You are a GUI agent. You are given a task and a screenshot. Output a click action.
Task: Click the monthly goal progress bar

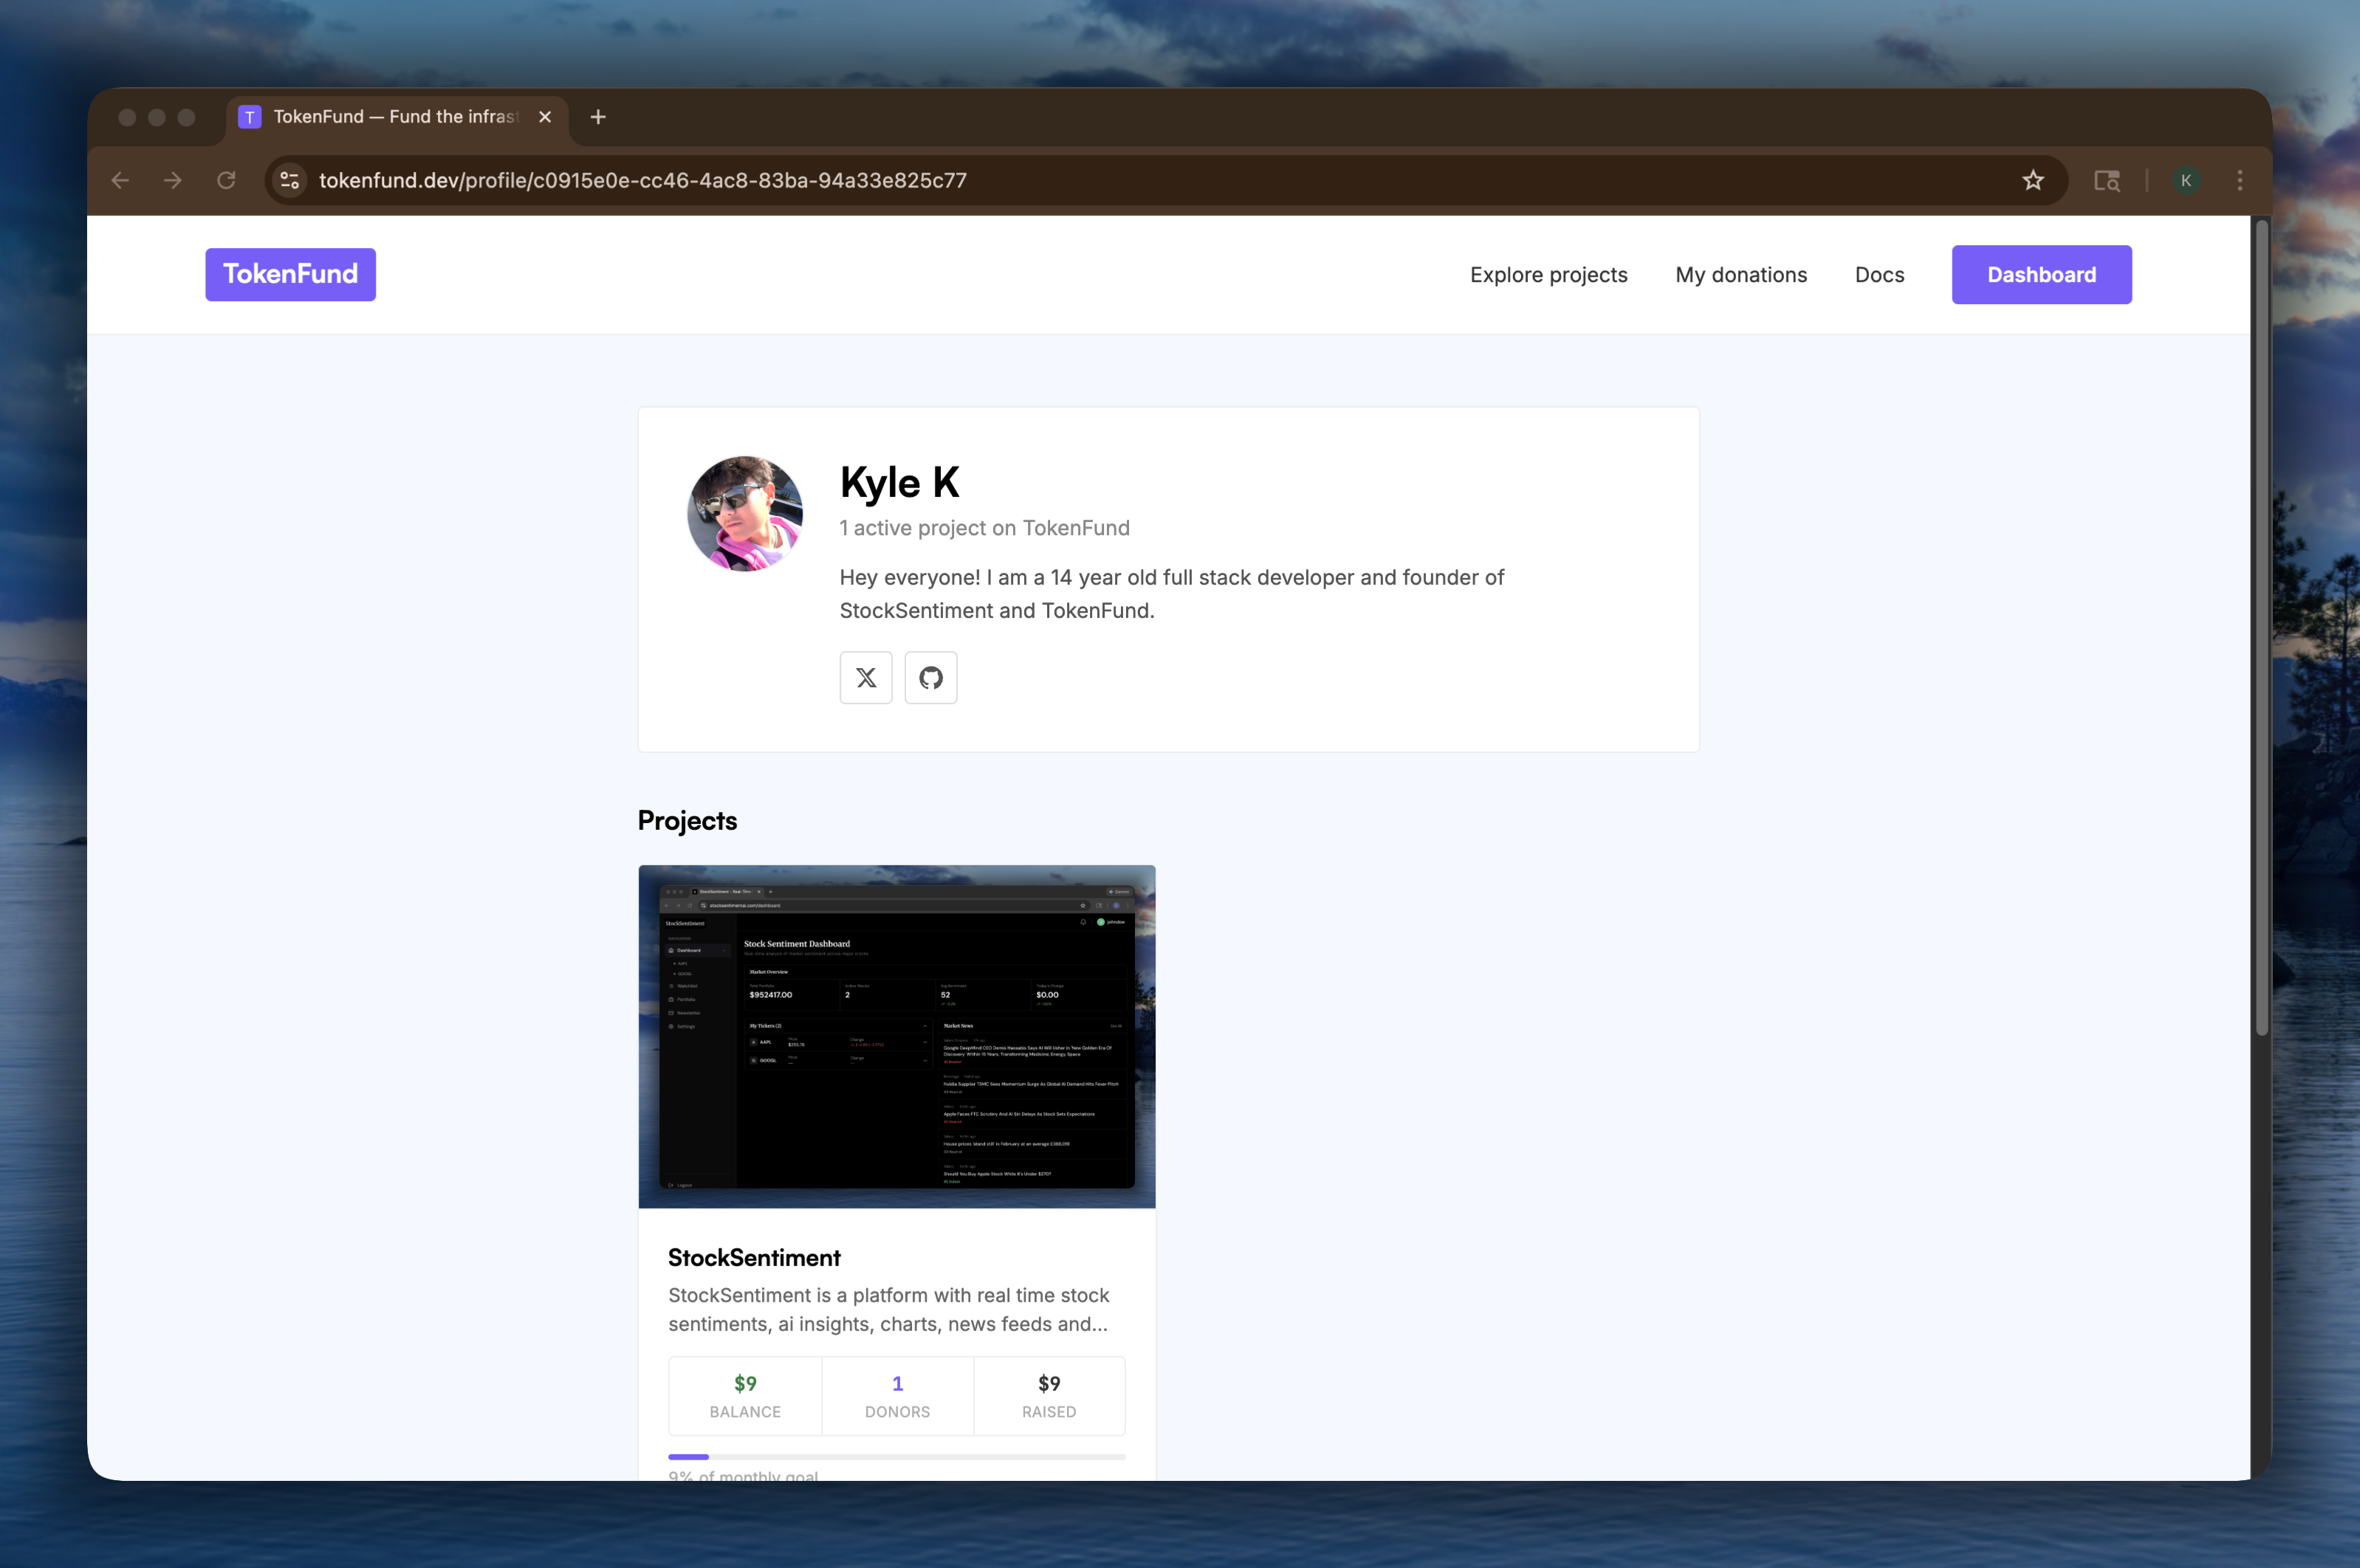[896, 1457]
